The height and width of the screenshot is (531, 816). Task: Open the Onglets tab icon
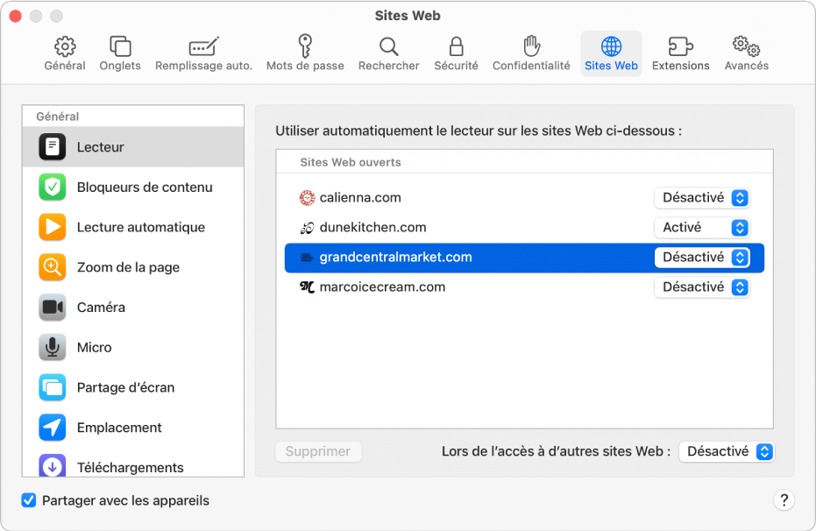pyautogui.click(x=120, y=46)
